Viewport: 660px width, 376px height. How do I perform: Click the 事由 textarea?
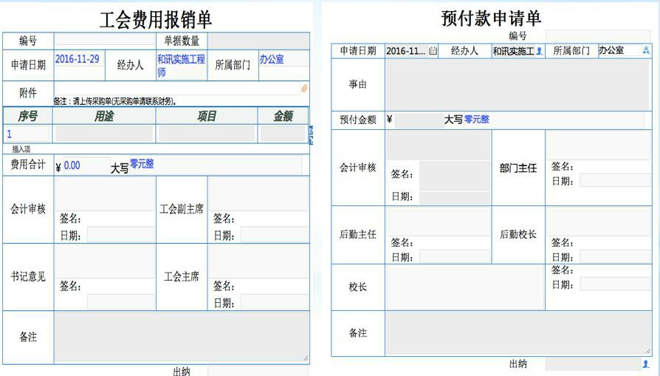coord(518,85)
